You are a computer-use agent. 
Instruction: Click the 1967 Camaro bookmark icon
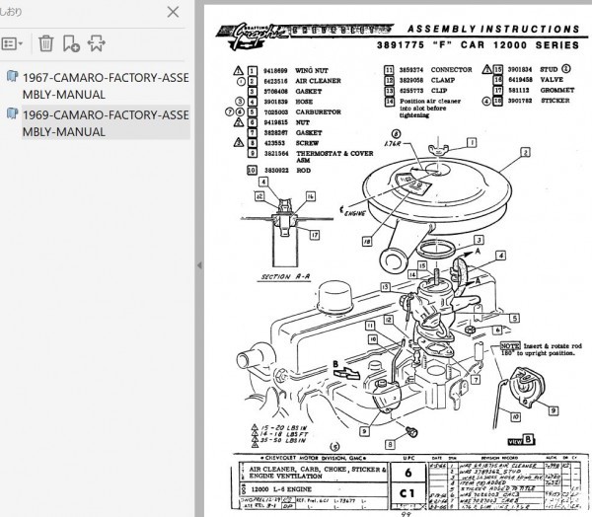tap(13, 76)
